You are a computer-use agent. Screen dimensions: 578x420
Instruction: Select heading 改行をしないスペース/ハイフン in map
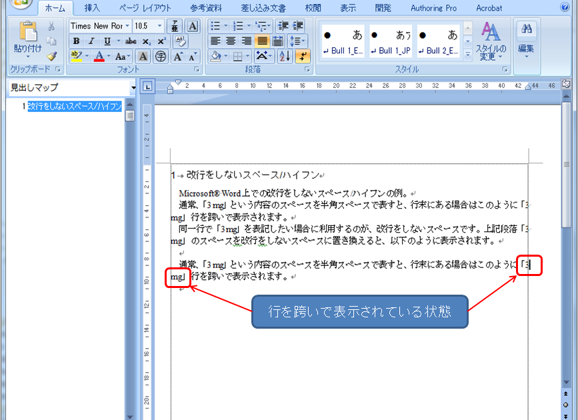75,106
